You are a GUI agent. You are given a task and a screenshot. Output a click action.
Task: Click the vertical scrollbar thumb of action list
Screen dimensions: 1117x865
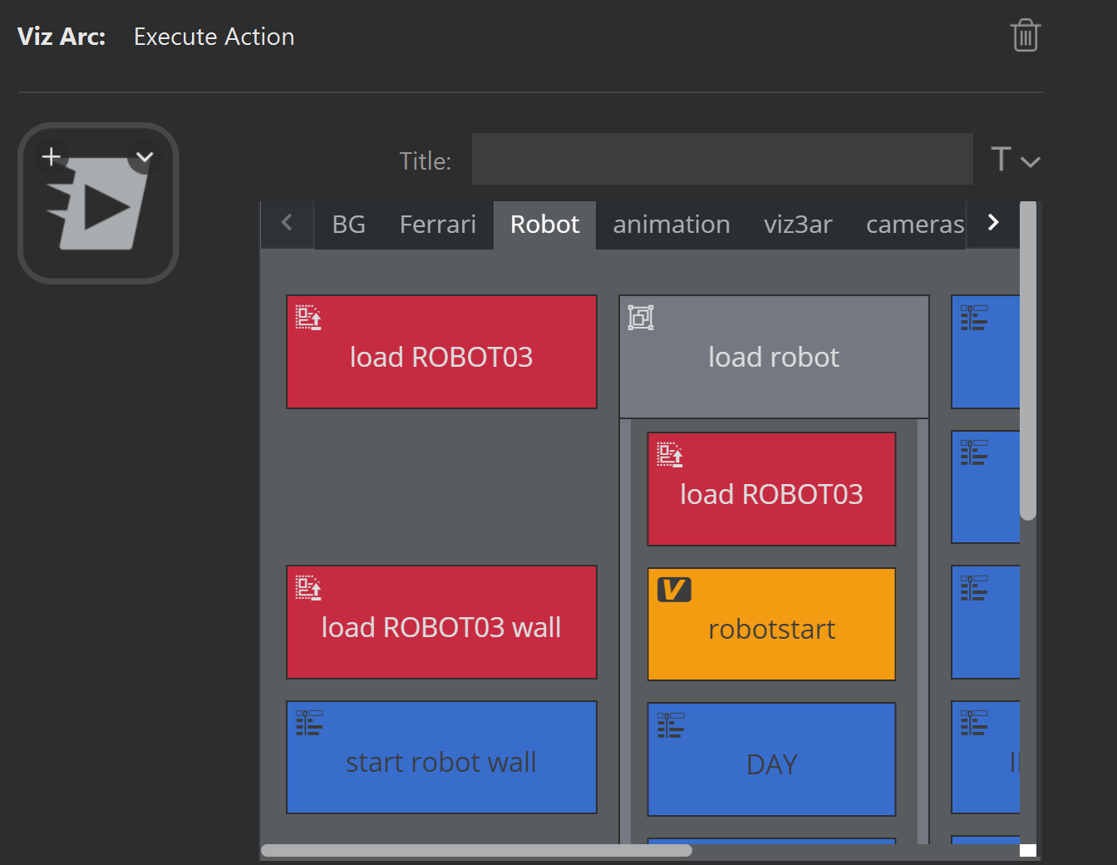click(1028, 360)
